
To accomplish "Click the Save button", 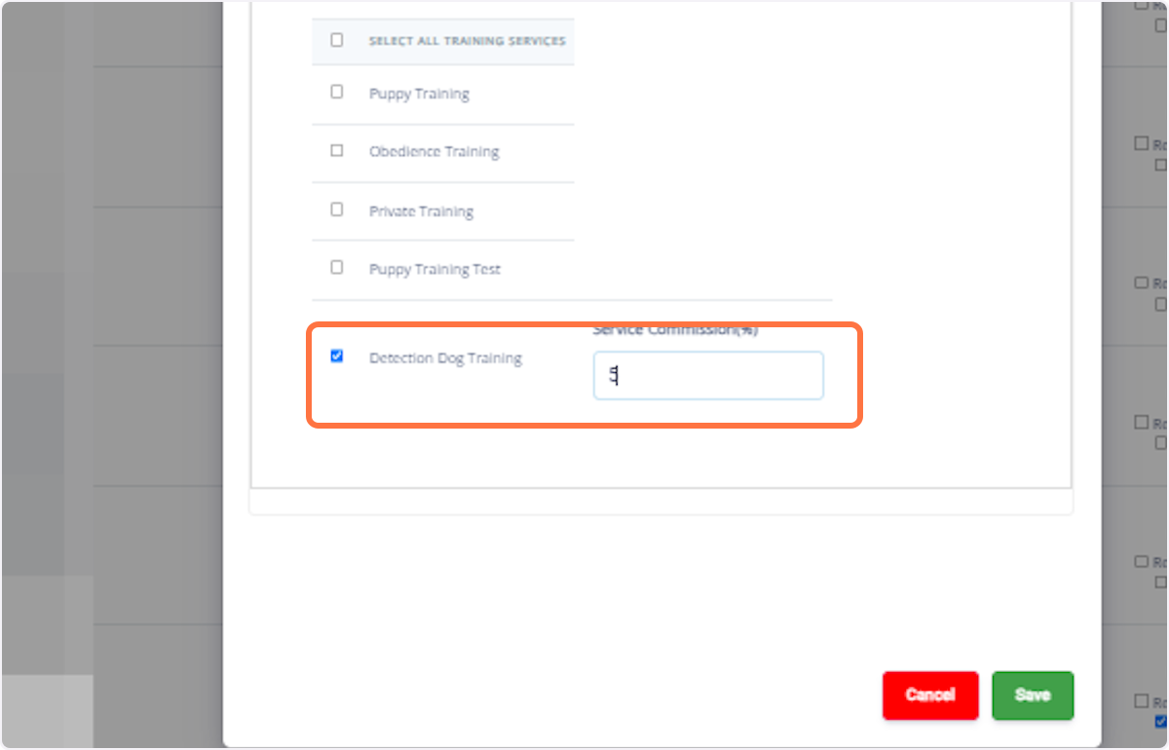I will (1032, 694).
